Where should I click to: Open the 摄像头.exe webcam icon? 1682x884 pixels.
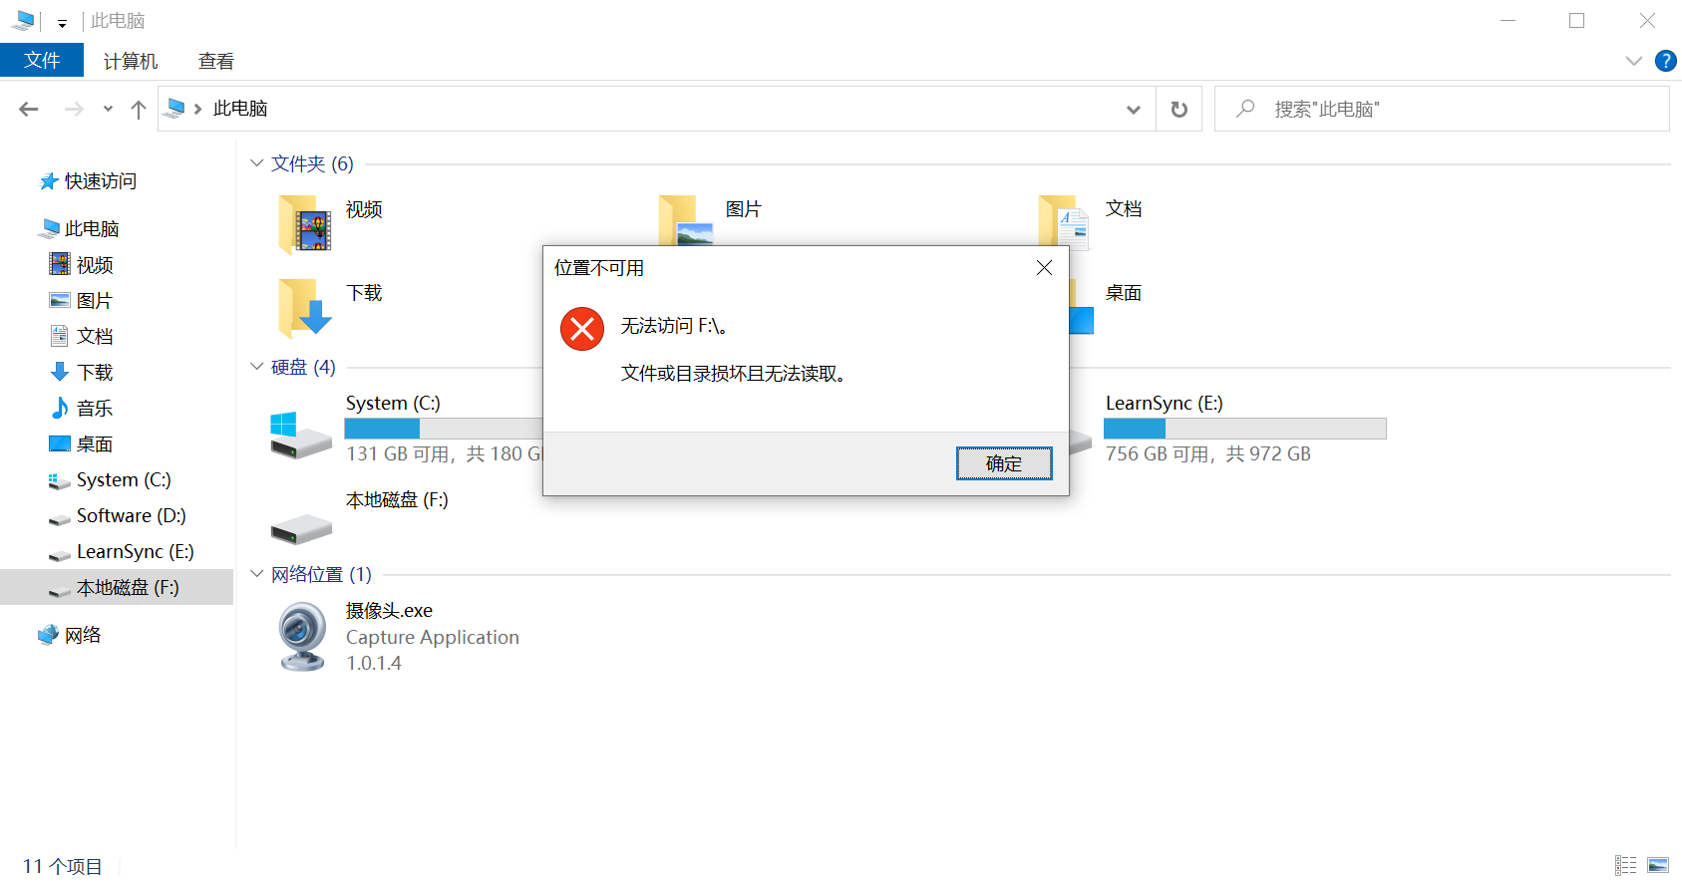[x=302, y=637]
